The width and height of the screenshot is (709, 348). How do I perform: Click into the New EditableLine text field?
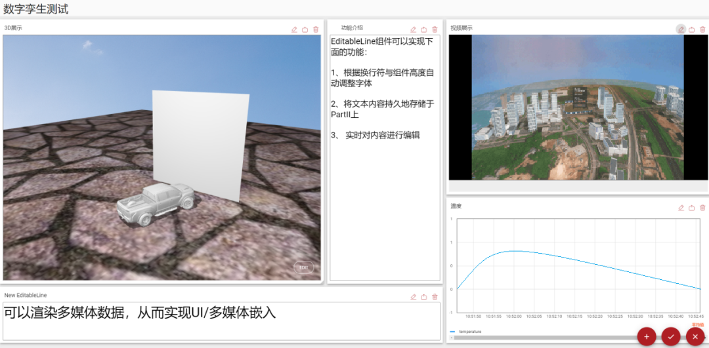tap(221, 321)
